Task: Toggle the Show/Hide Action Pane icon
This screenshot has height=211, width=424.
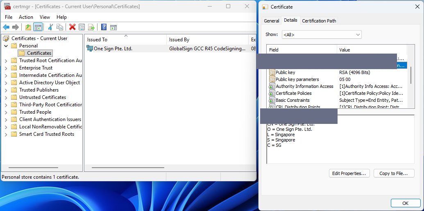Action: click(113, 27)
